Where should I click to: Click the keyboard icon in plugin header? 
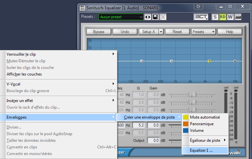pyautogui.click(x=238, y=17)
